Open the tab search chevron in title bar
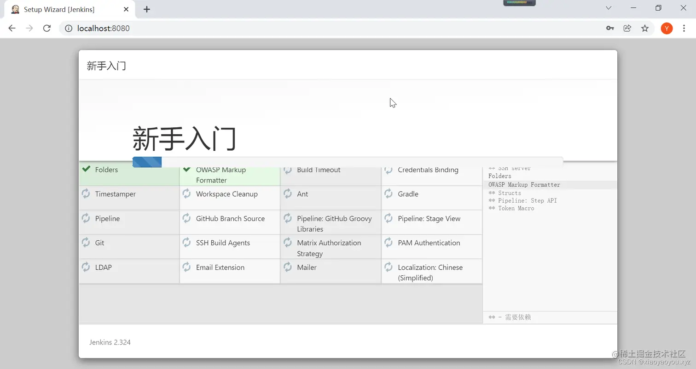The width and height of the screenshot is (696, 369). [609, 8]
